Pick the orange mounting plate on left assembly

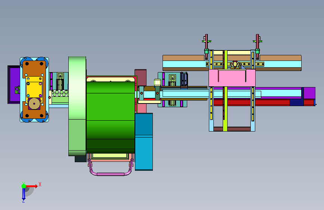(x=34, y=90)
